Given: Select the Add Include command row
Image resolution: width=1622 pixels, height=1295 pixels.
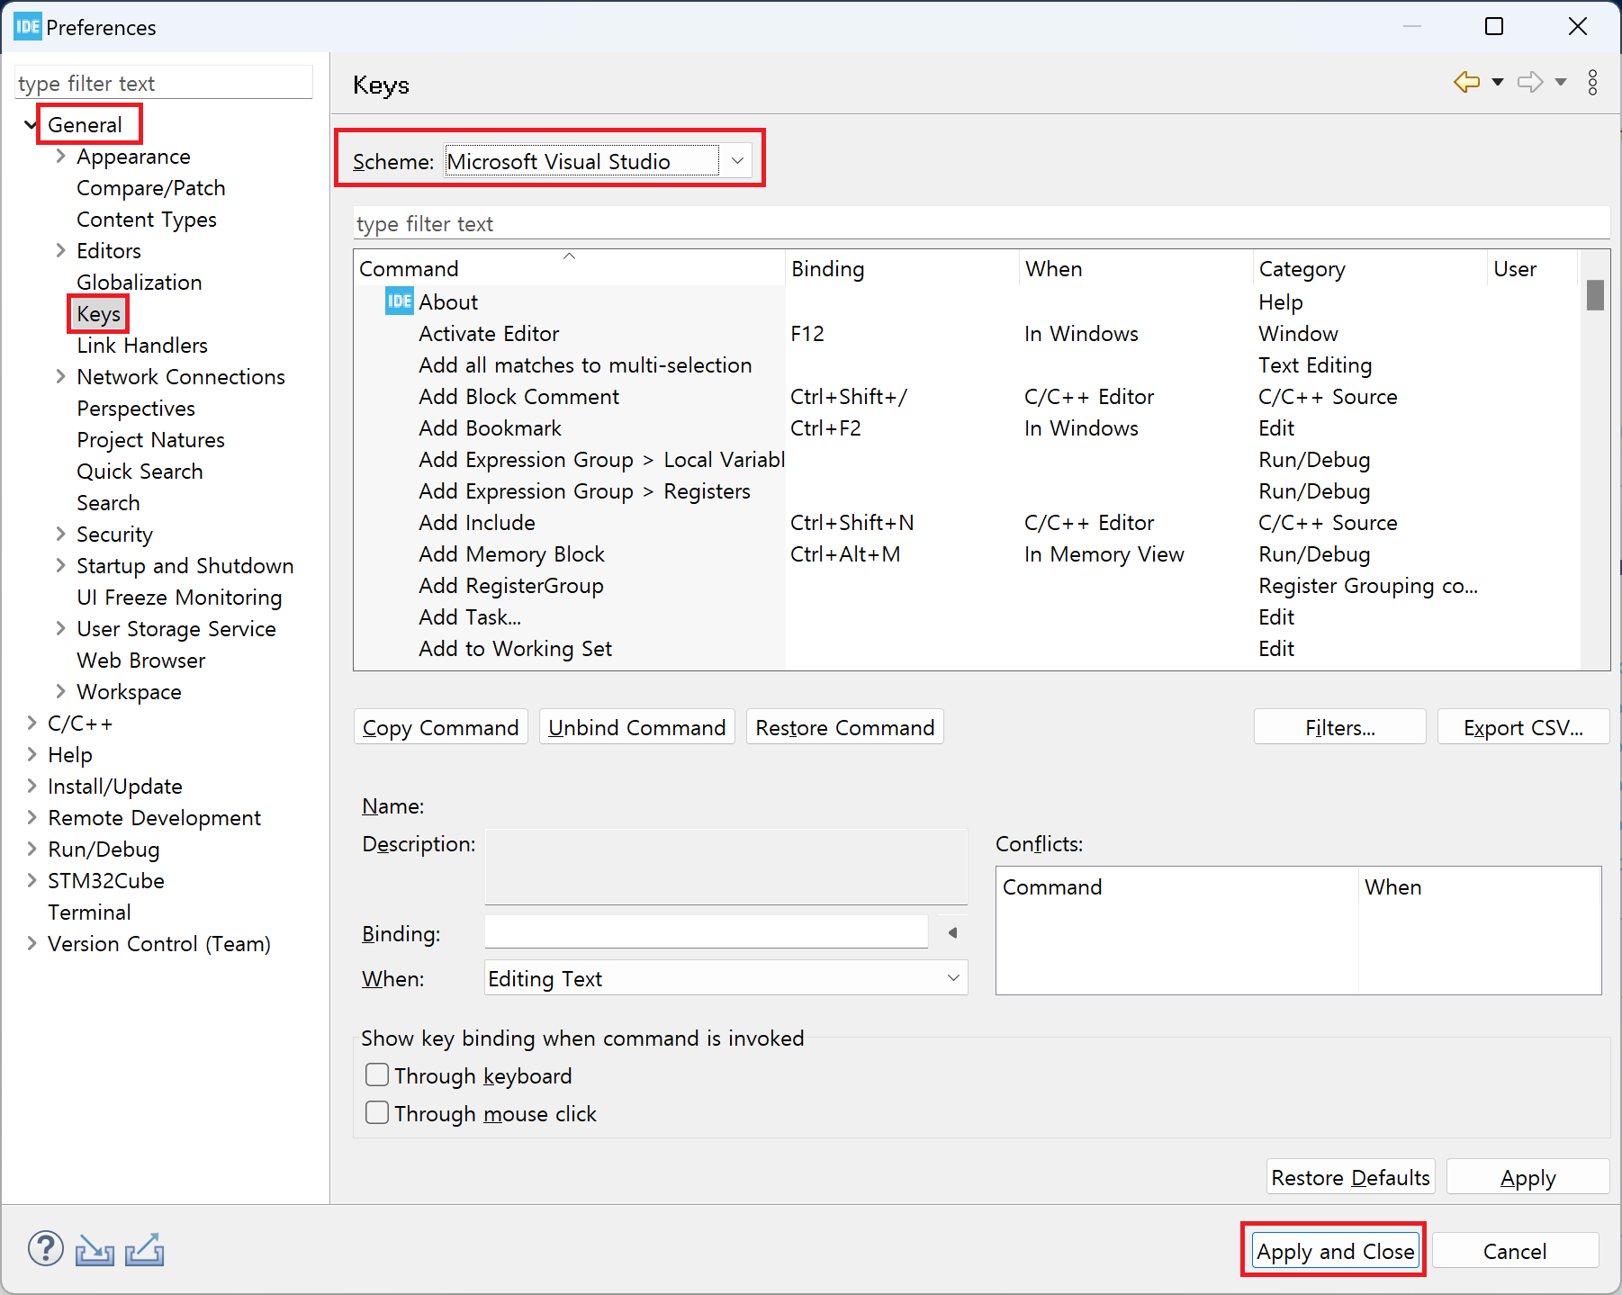Looking at the screenshot, I should tap(967, 523).
